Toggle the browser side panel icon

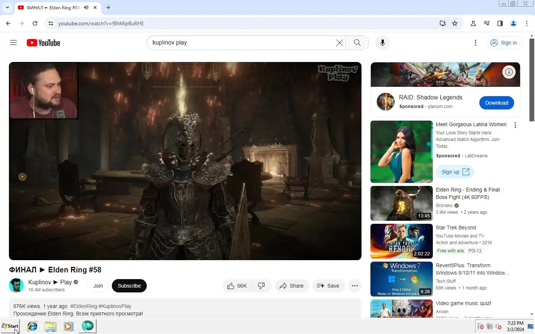point(500,23)
